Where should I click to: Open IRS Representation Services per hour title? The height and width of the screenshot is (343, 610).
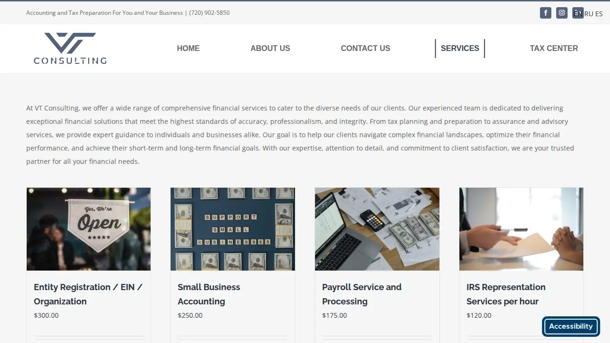coord(506,294)
